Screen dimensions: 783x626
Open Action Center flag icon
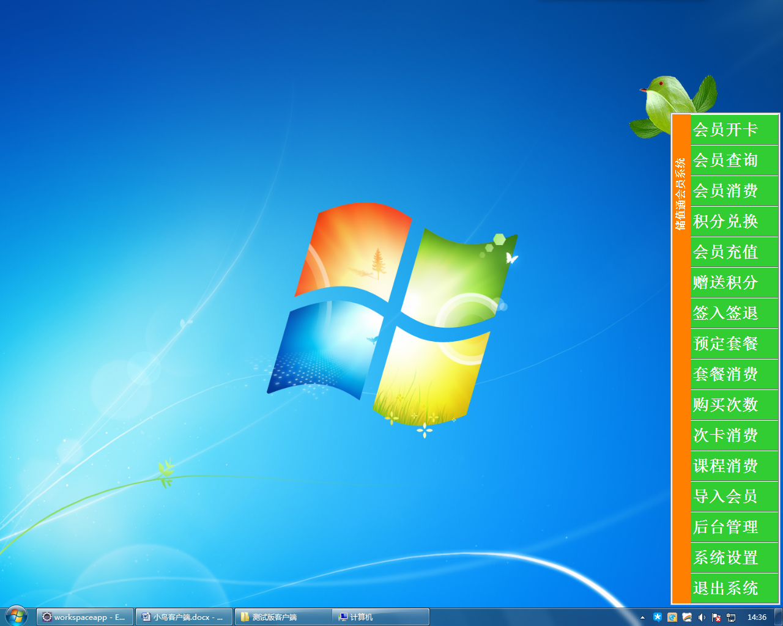[x=716, y=617]
